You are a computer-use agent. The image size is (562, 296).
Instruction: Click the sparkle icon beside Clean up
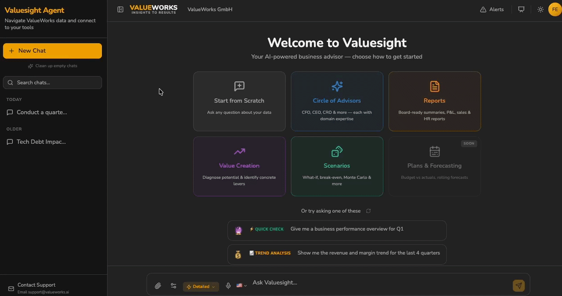(30, 66)
